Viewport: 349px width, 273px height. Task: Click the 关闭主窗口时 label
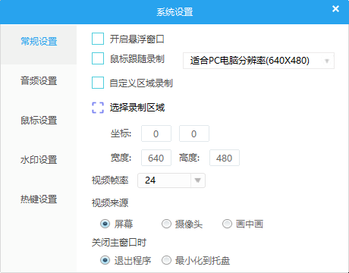pyautogui.click(x=119, y=243)
